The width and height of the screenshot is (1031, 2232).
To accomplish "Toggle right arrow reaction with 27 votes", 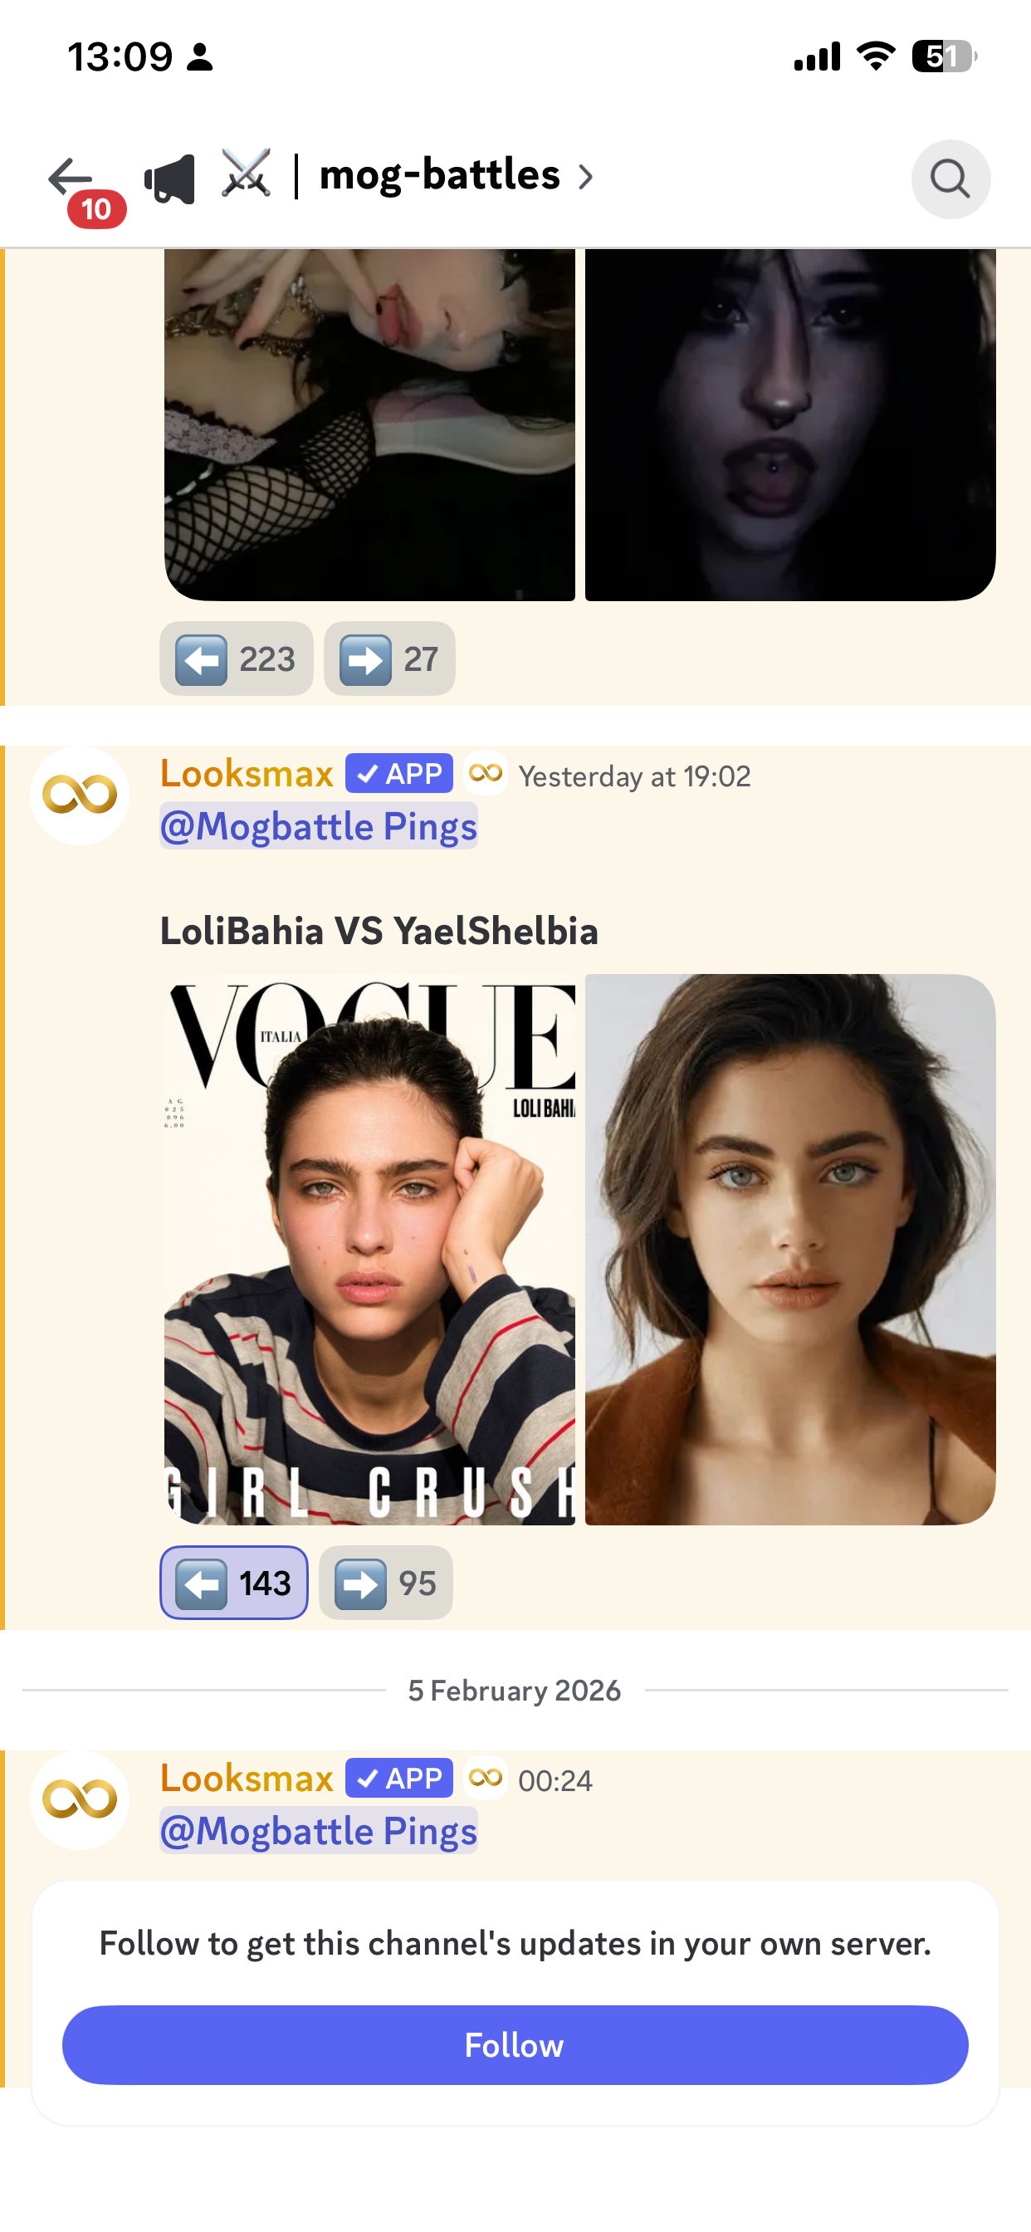I will tap(389, 658).
